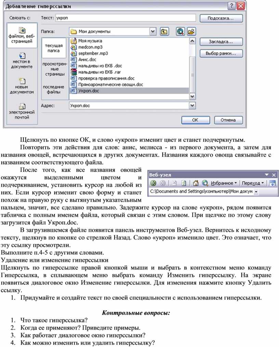Open the Адрес address dropdown
This screenshot has width=279, height=347.
click(x=192, y=106)
